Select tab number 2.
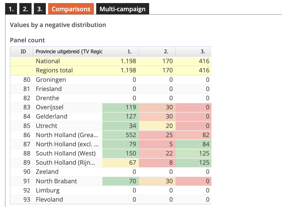Screen dimensions: 282x207 tap(25, 9)
